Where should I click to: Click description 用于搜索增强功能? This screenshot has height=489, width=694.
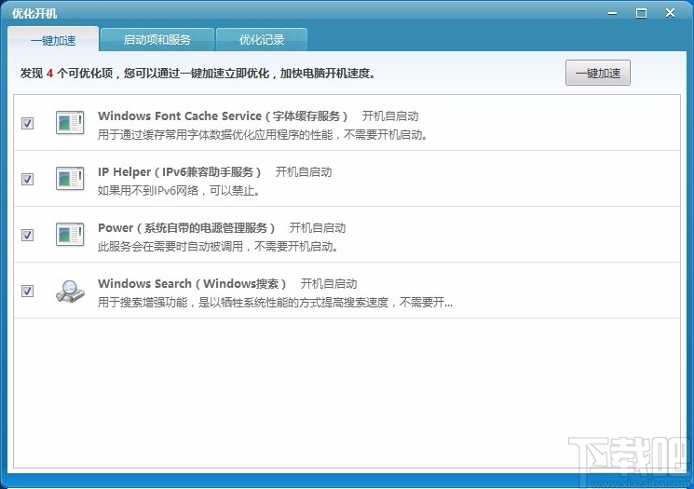click(x=275, y=303)
